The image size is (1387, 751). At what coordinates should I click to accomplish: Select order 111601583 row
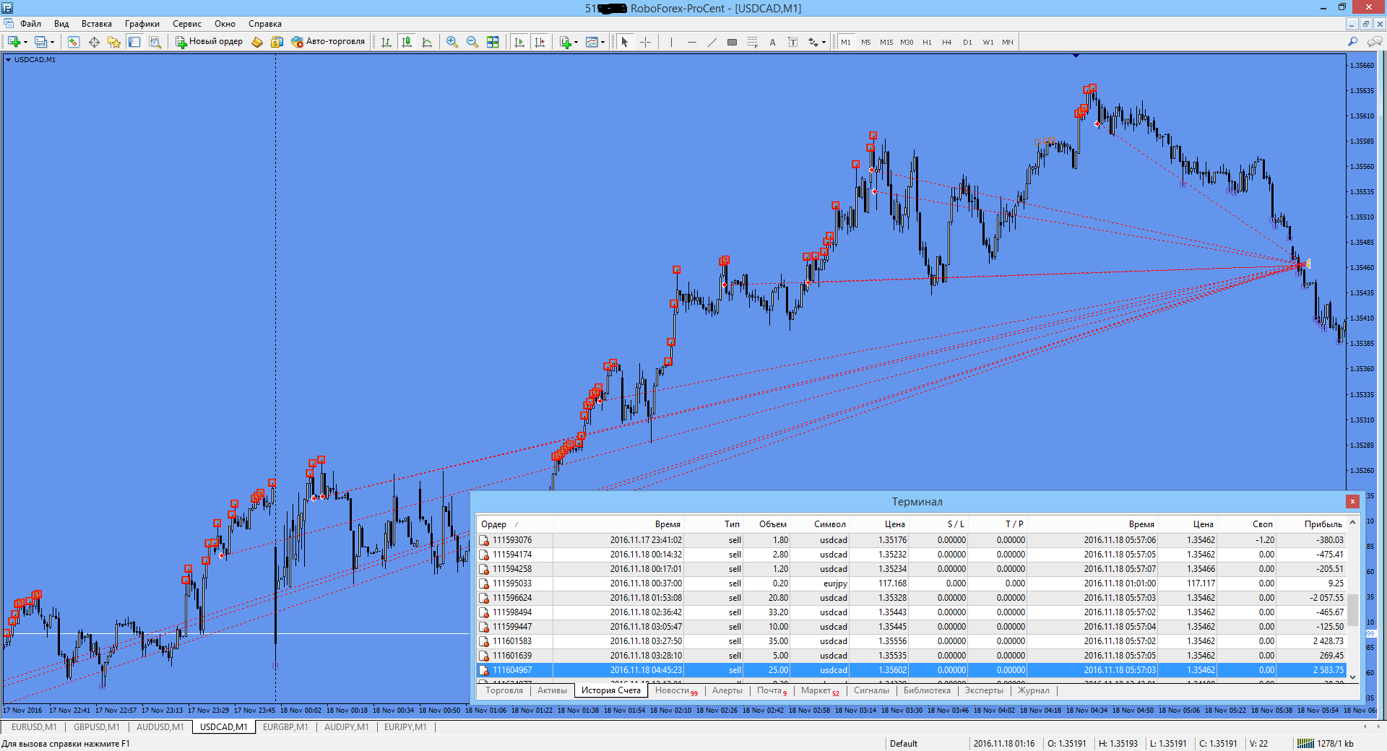[x=912, y=641]
